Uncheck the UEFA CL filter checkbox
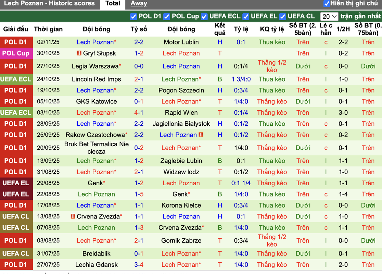This screenshot has height=274, width=382. pyautogui.click(x=283, y=16)
